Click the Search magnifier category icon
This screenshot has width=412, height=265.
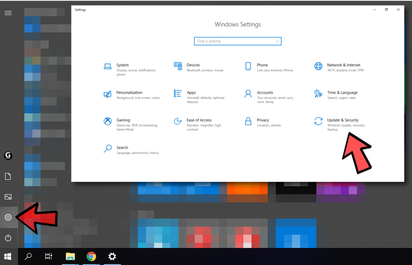point(108,149)
